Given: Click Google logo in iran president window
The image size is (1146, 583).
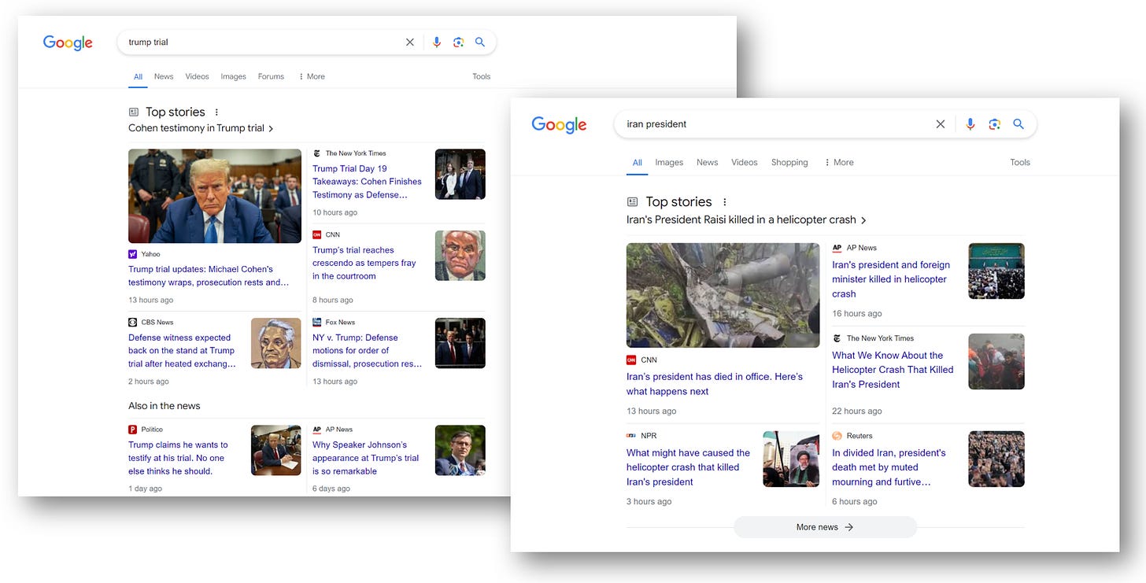Looking at the screenshot, I should 559,125.
